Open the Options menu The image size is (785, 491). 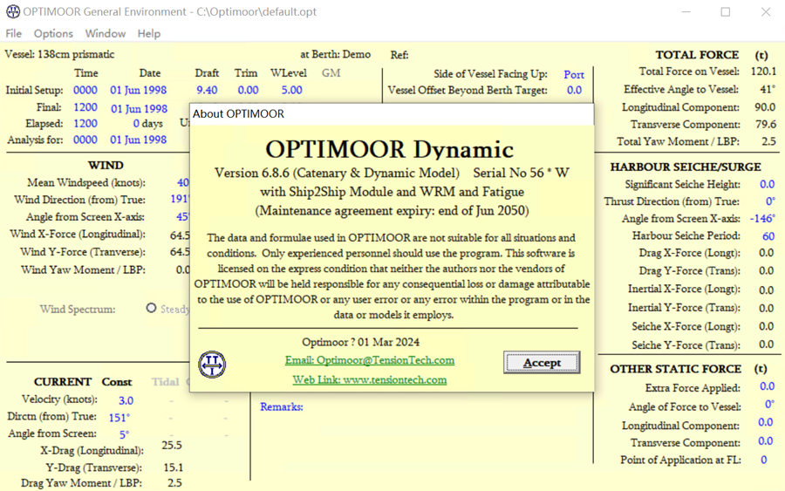point(53,33)
